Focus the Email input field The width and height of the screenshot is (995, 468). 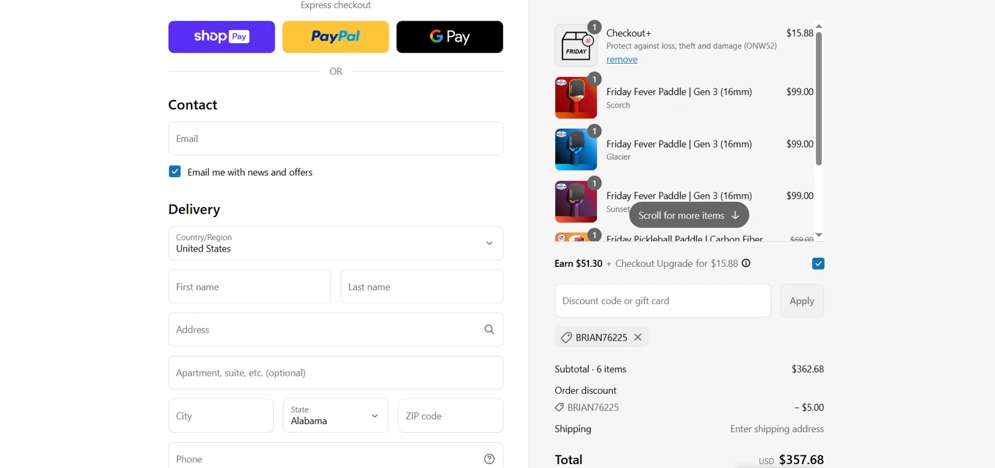[x=336, y=139]
